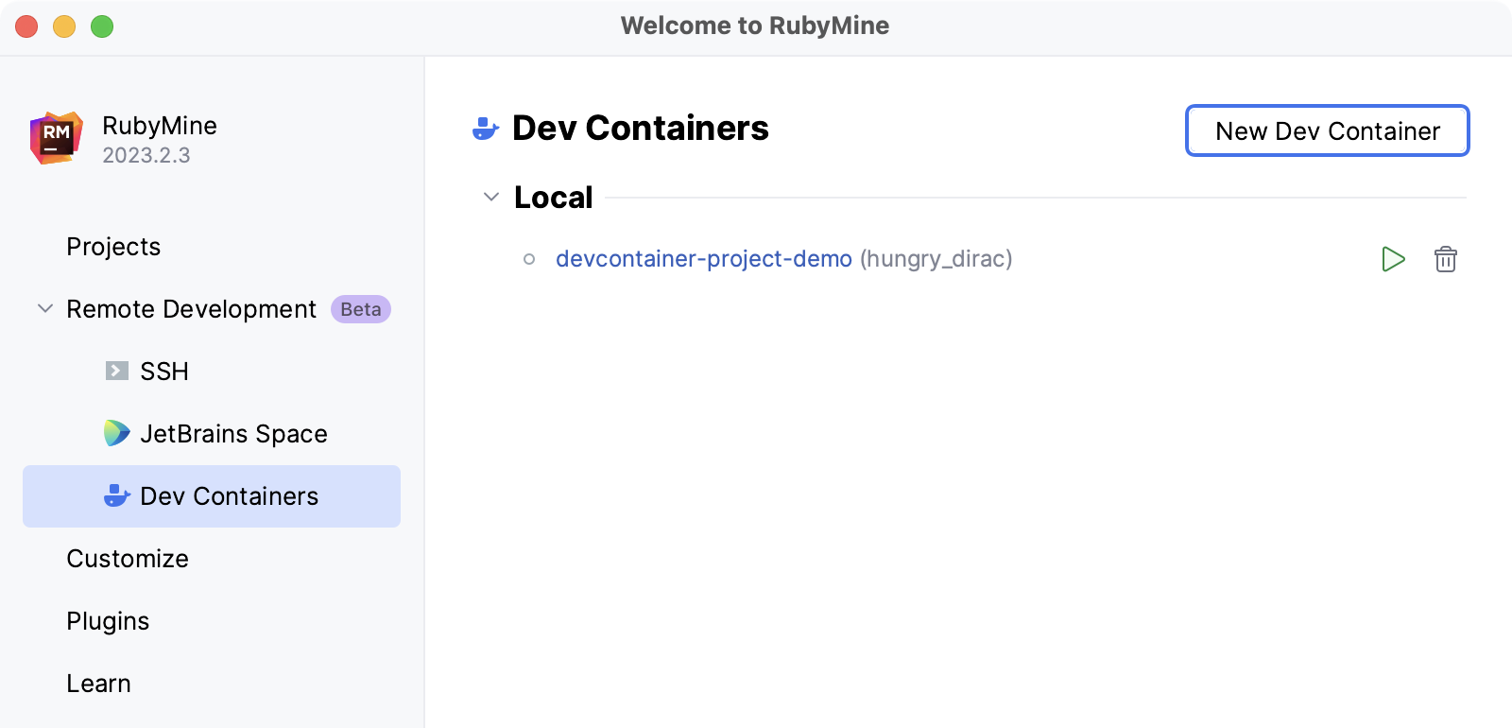Screen dimensions: 1512x728
Task: Start the devcontainer-project-demo container with play icon
Action: 1393,259
